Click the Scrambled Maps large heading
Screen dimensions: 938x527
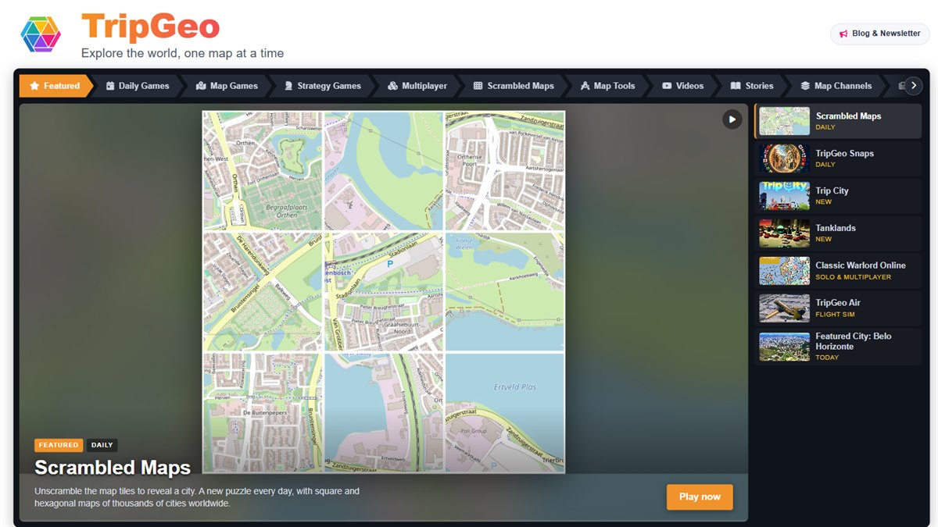pyautogui.click(x=113, y=468)
